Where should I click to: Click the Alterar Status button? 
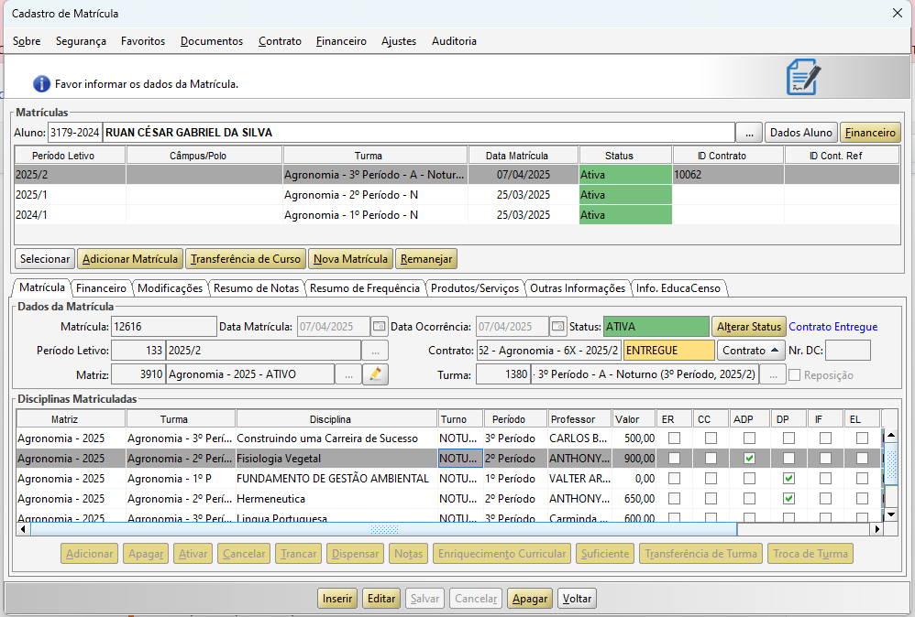[x=749, y=327]
